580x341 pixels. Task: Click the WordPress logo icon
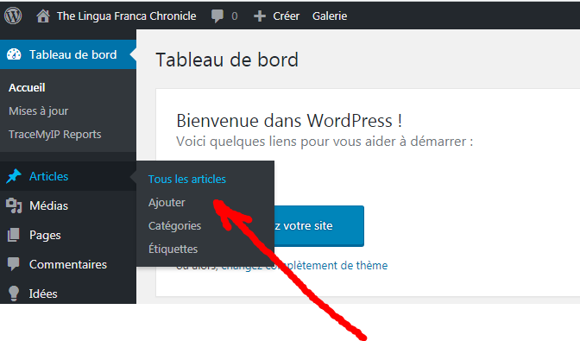tap(13, 16)
